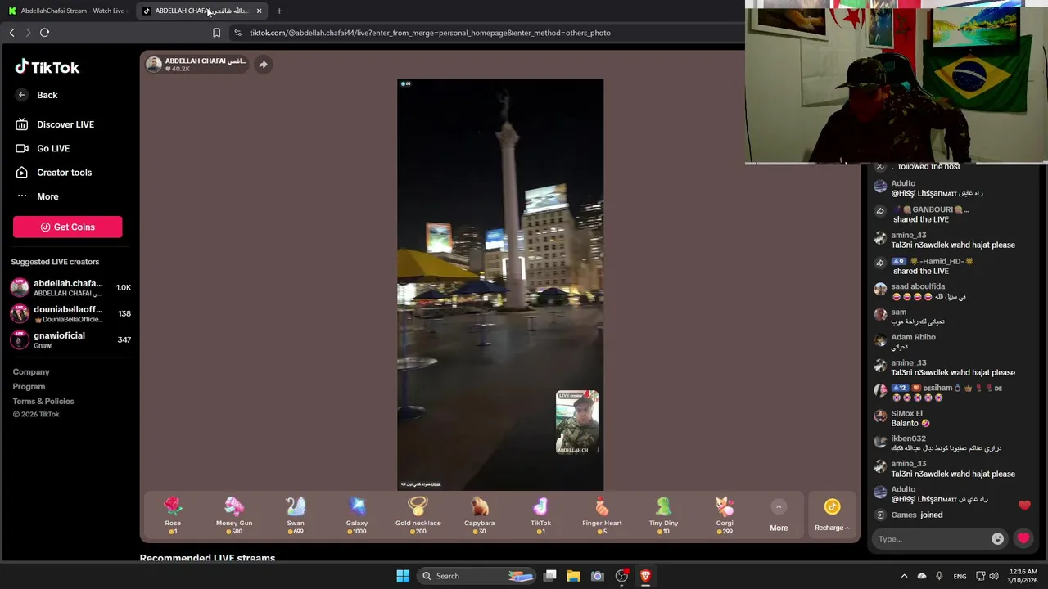Open Task View on taskbar
Screen dimensions: 1048x589
(x=550, y=576)
